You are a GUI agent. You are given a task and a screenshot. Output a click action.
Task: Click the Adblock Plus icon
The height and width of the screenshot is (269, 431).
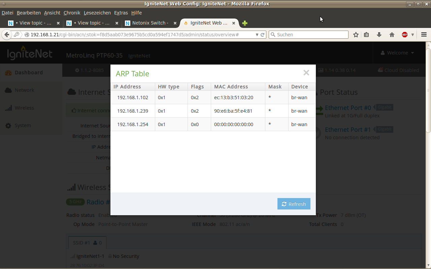click(x=405, y=35)
